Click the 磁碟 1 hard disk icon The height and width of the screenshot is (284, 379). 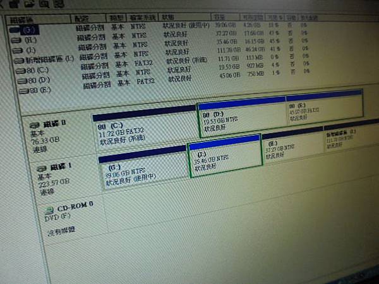[42, 169]
